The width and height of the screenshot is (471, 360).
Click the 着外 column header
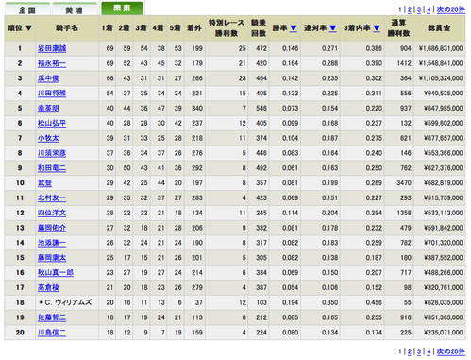(194, 28)
